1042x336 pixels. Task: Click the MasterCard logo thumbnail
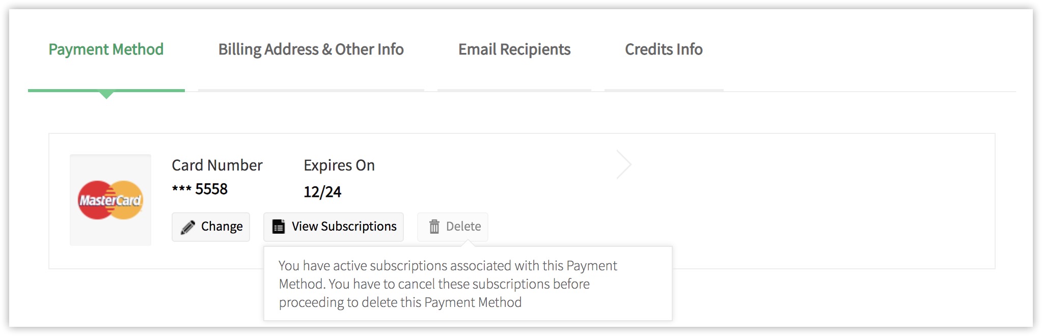(x=111, y=200)
